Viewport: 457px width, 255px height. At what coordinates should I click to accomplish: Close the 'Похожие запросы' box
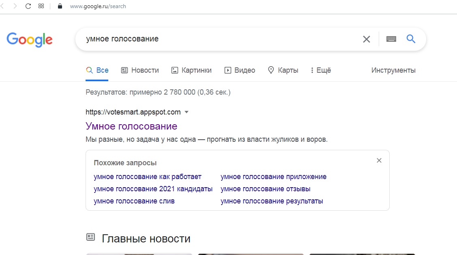pos(379,160)
